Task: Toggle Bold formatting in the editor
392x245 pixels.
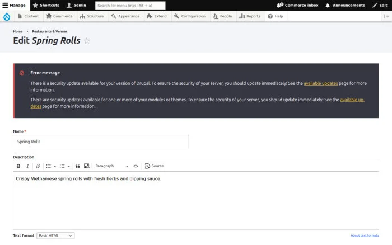Action: tap(18, 166)
